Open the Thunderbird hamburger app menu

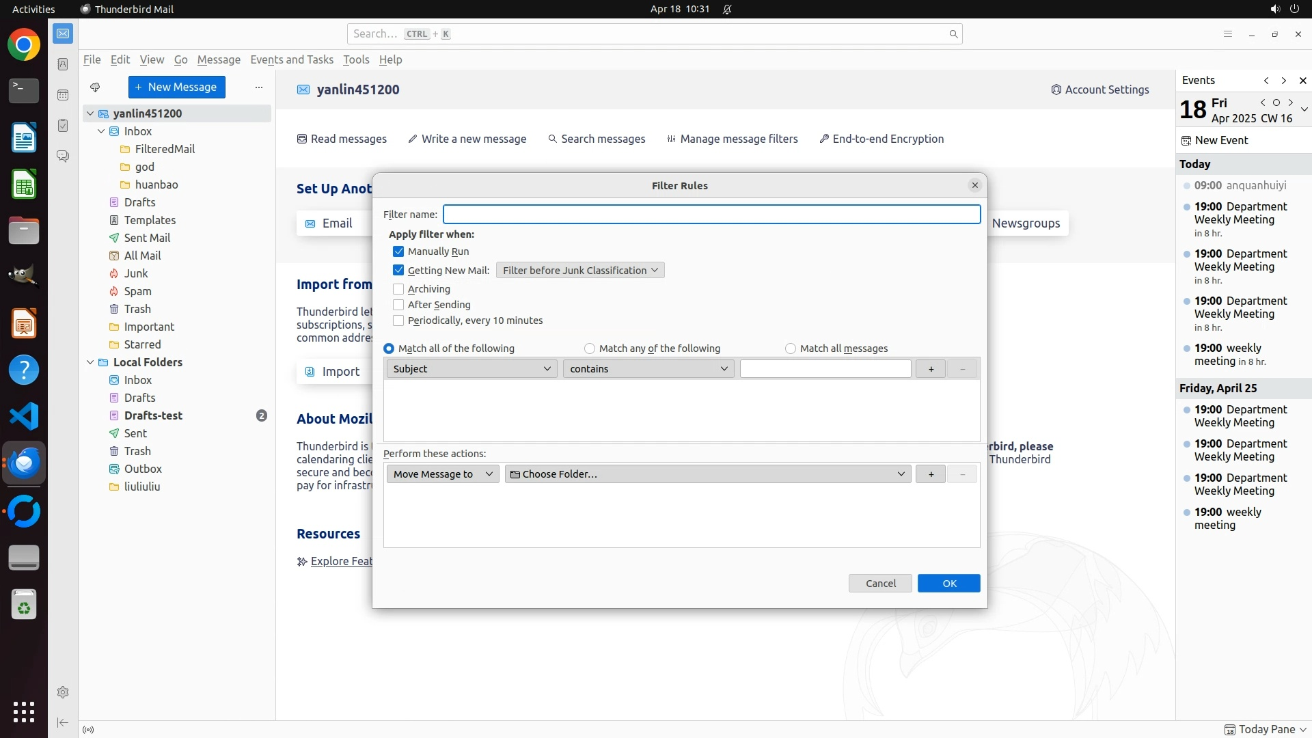(1227, 34)
